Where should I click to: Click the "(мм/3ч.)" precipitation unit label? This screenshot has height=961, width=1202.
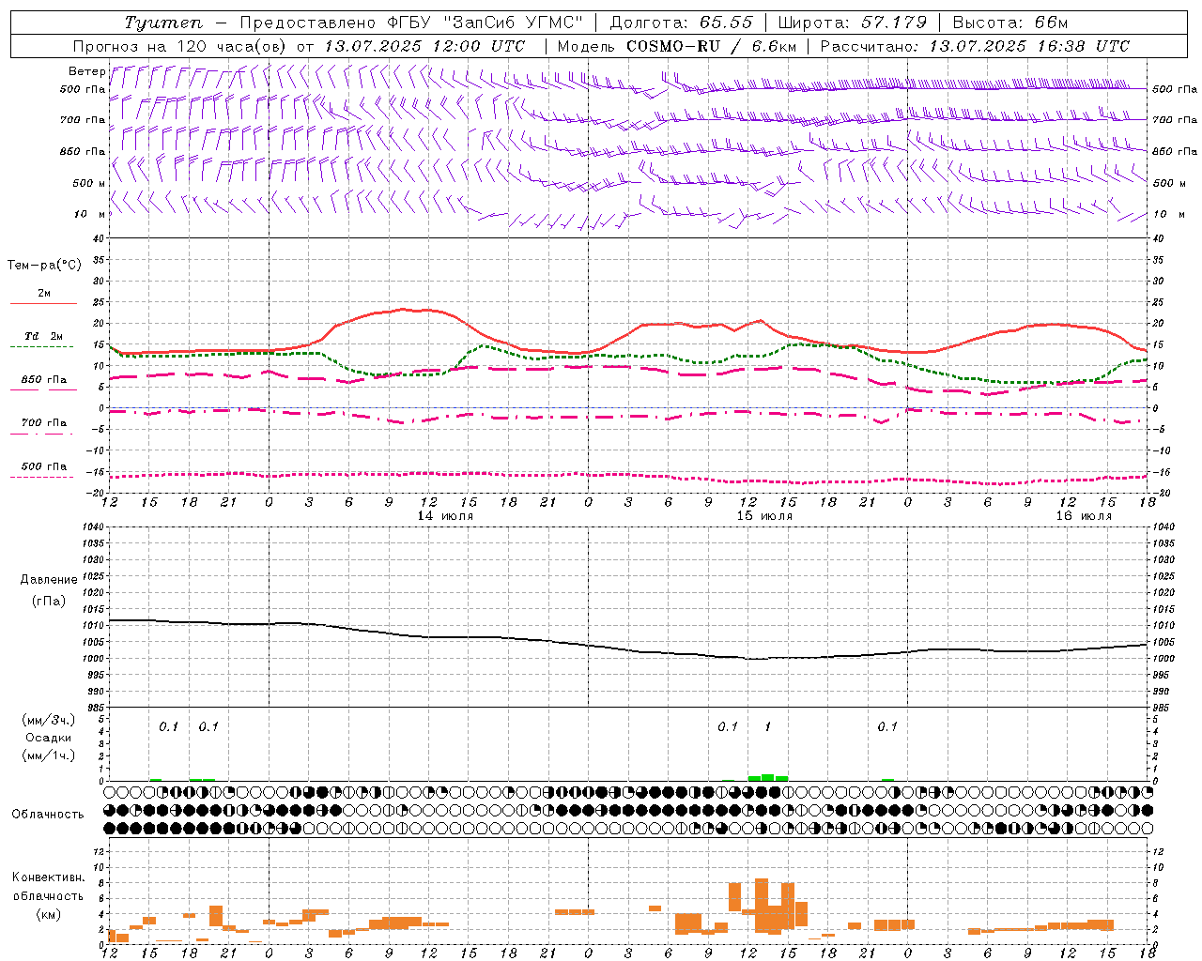(x=49, y=720)
